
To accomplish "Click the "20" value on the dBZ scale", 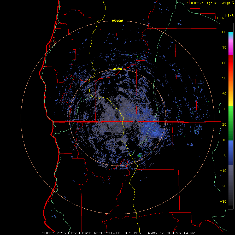I will click(224, 124).
